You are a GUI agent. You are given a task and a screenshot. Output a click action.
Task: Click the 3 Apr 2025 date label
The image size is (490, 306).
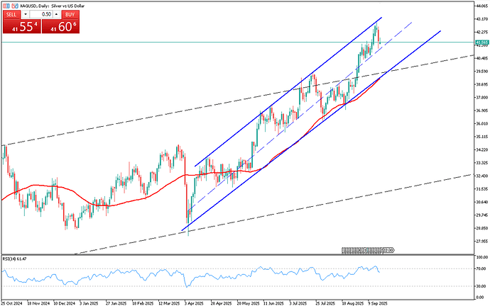[194, 303]
